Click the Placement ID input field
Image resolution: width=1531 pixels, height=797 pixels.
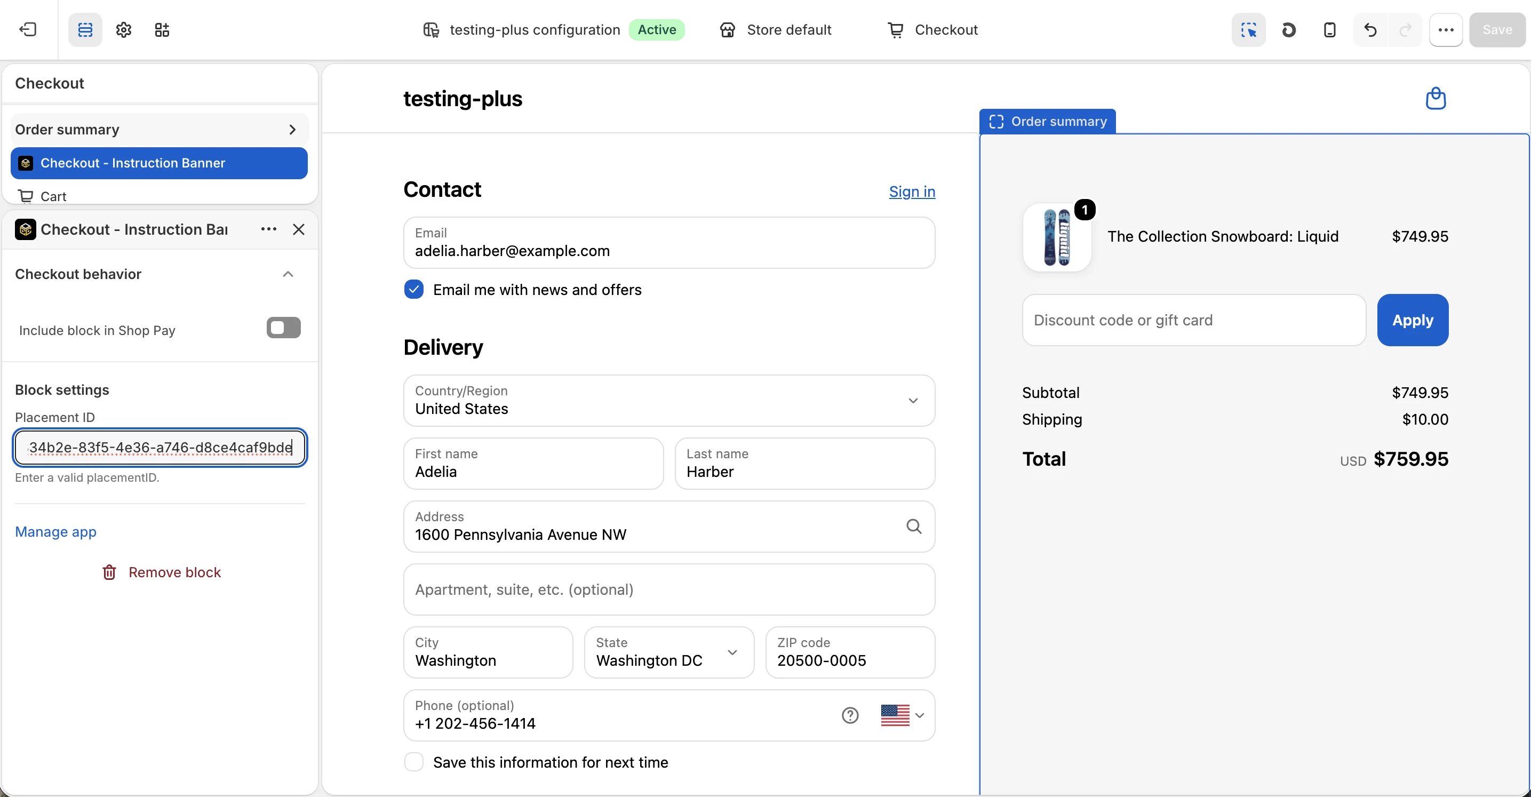[x=160, y=448]
